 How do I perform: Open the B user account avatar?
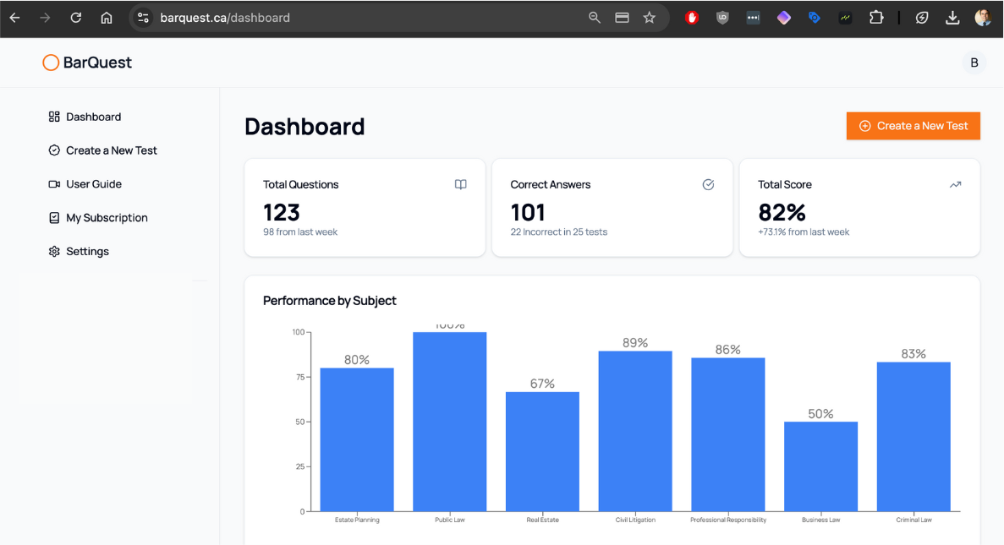pos(974,63)
